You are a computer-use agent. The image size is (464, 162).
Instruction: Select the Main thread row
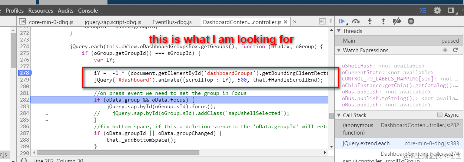(399, 41)
